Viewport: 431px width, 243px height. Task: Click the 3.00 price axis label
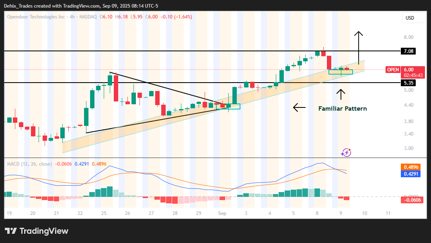[408, 148]
